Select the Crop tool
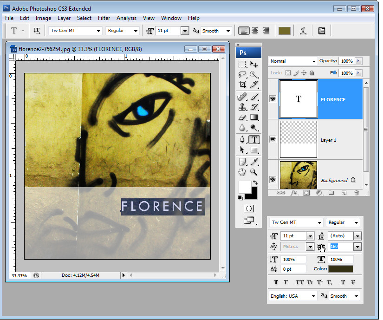 [x=242, y=85]
